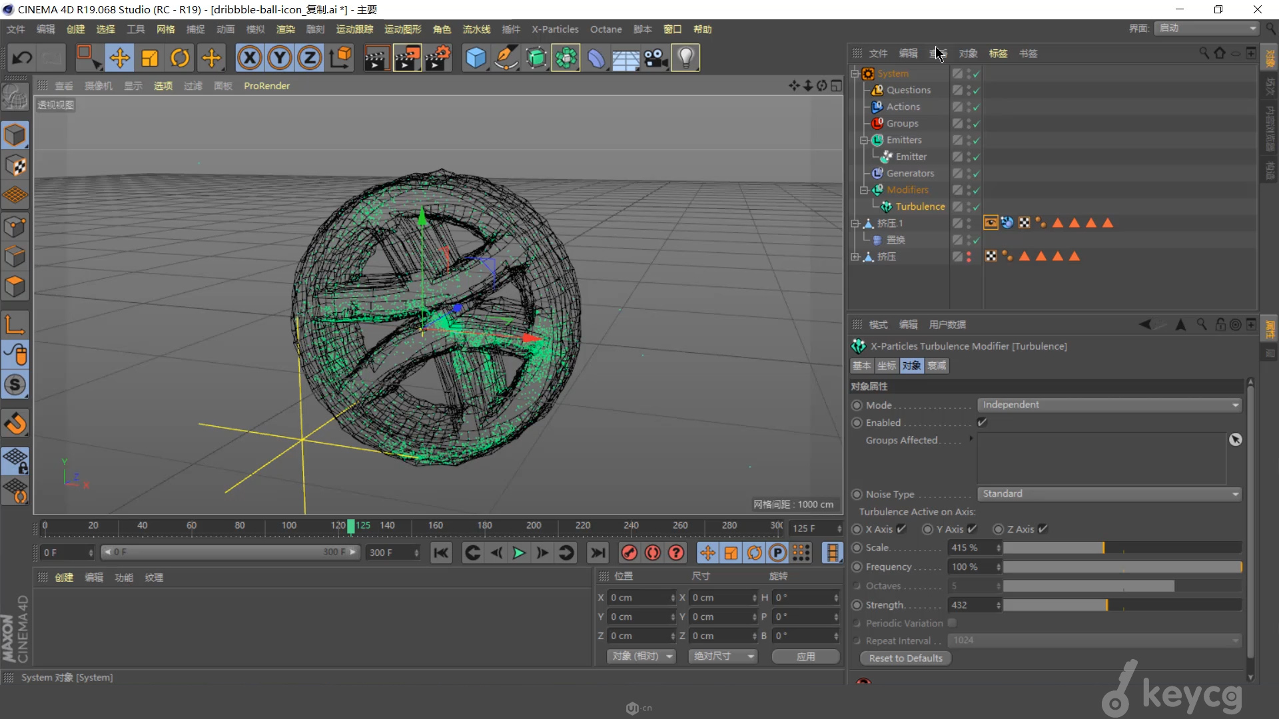The width and height of the screenshot is (1279, 719).
Task: Open the 绝对尺寸 size dropdown
Action: pos(723,656)
